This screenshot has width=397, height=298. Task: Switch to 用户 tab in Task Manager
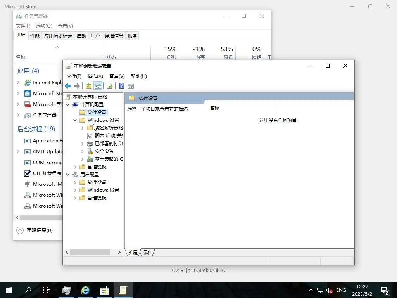(95, 36)
